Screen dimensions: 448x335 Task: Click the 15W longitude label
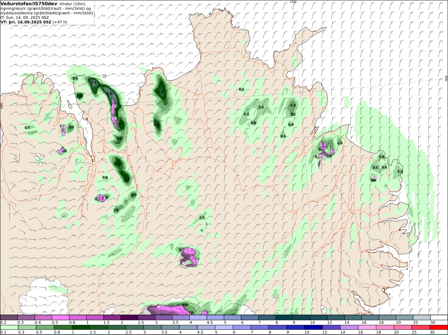tap(293, 2)
